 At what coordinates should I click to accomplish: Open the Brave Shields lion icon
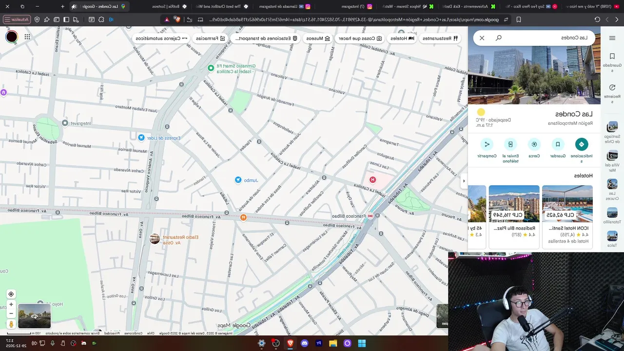[177, 19]
